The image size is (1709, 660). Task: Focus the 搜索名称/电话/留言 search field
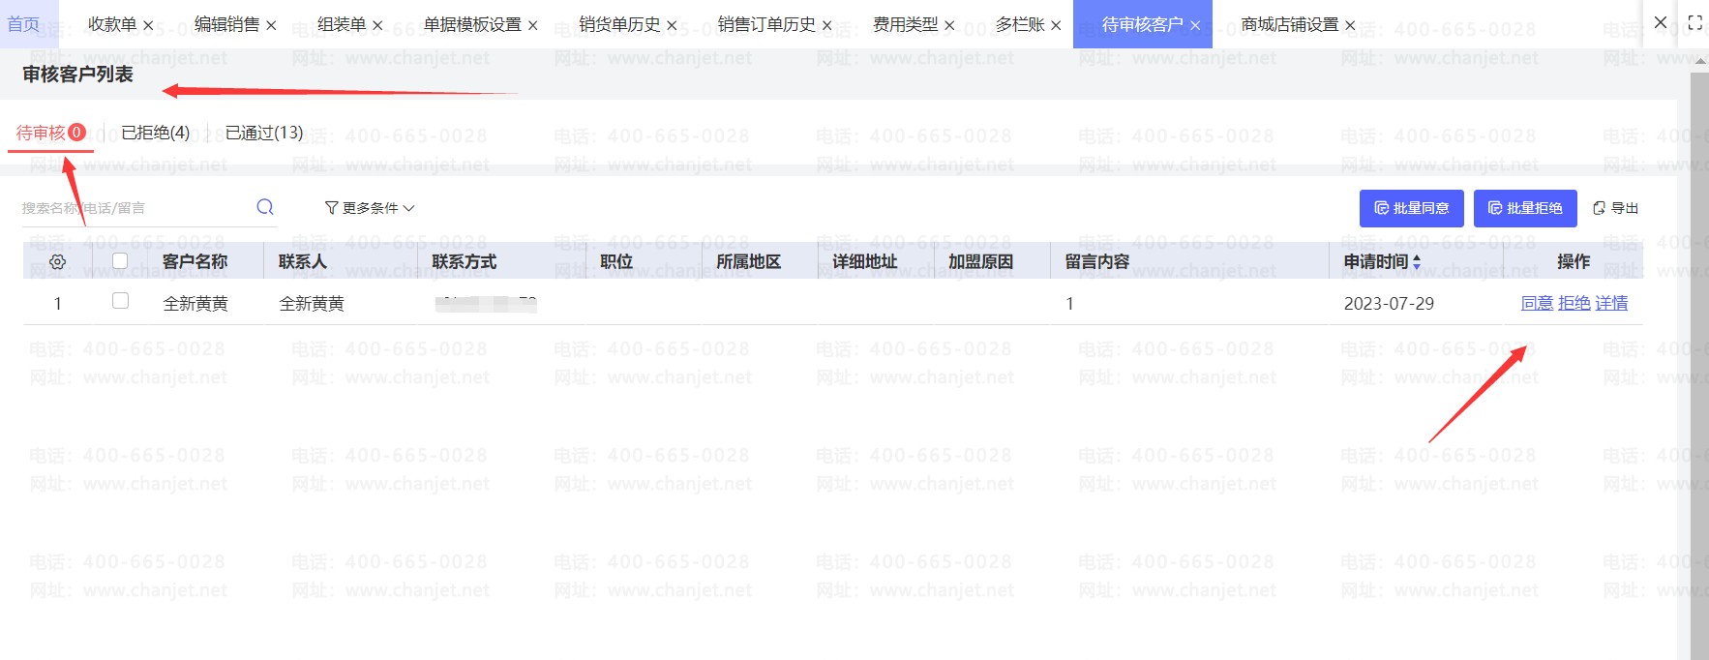coord(135,208)
